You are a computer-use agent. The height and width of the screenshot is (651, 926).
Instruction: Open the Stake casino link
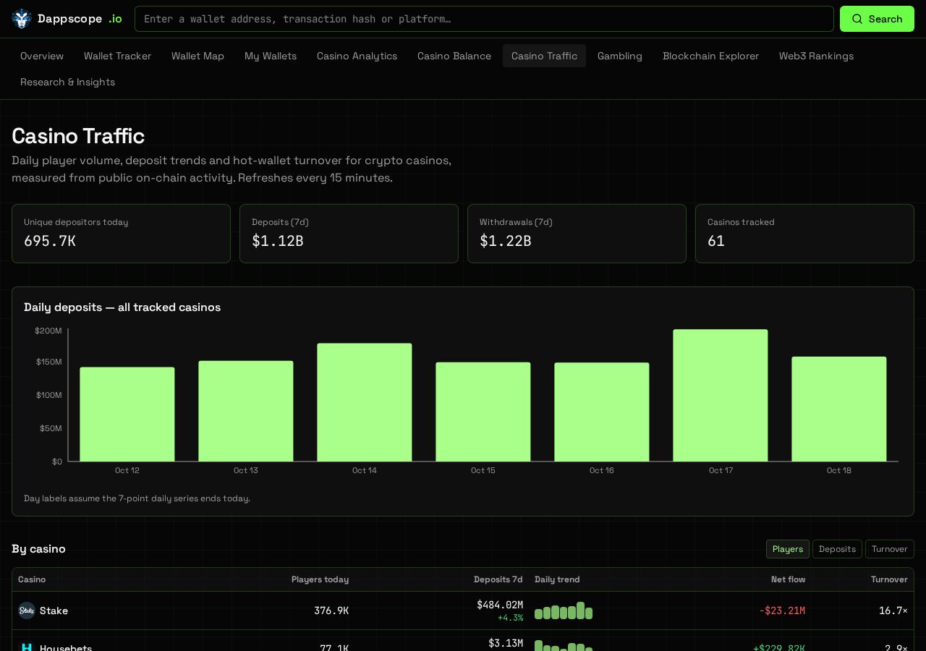54,610
